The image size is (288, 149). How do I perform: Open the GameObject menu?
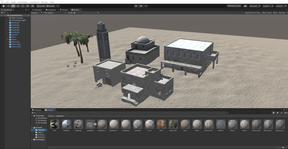(x=23, y=2)
